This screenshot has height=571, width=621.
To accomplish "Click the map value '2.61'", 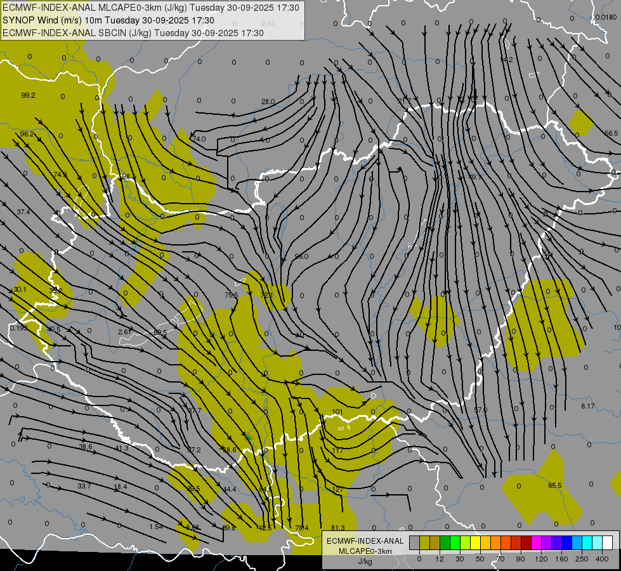I will coord(124,332).
